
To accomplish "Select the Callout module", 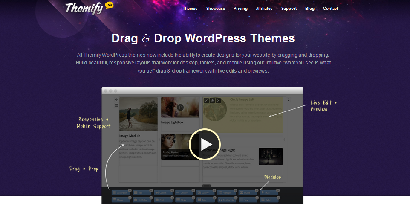I will point(163,193).
